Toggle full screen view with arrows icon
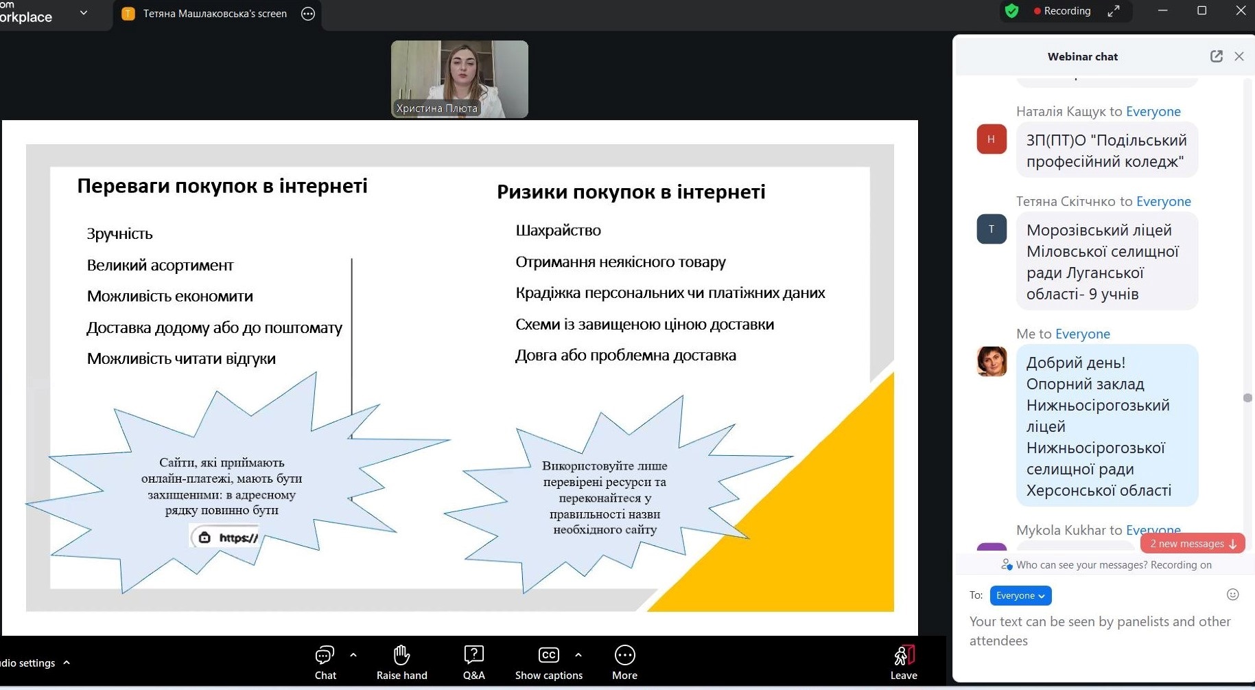Image resolution: width=1255 pixels, height=690 pixels. [x=1114, y=11]
